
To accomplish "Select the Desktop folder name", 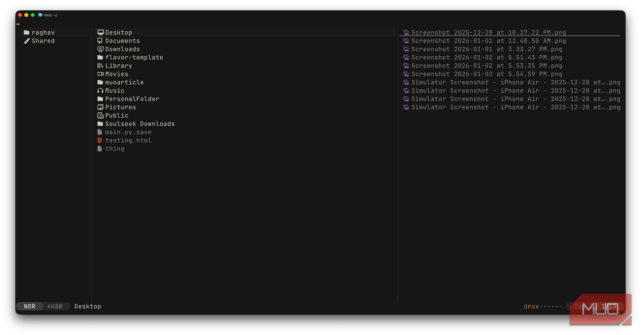I will (119, 33).
